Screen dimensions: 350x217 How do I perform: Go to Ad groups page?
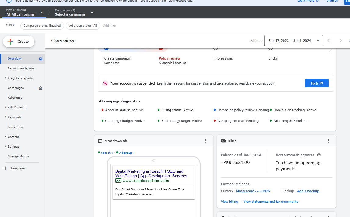(x=15, y=98)
